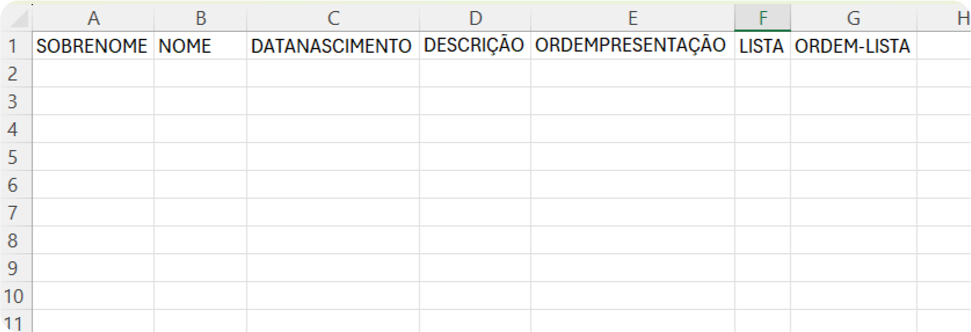Click the NOME header cell
The height and width of the screenshot is (332, 971).
pos(201,46)
